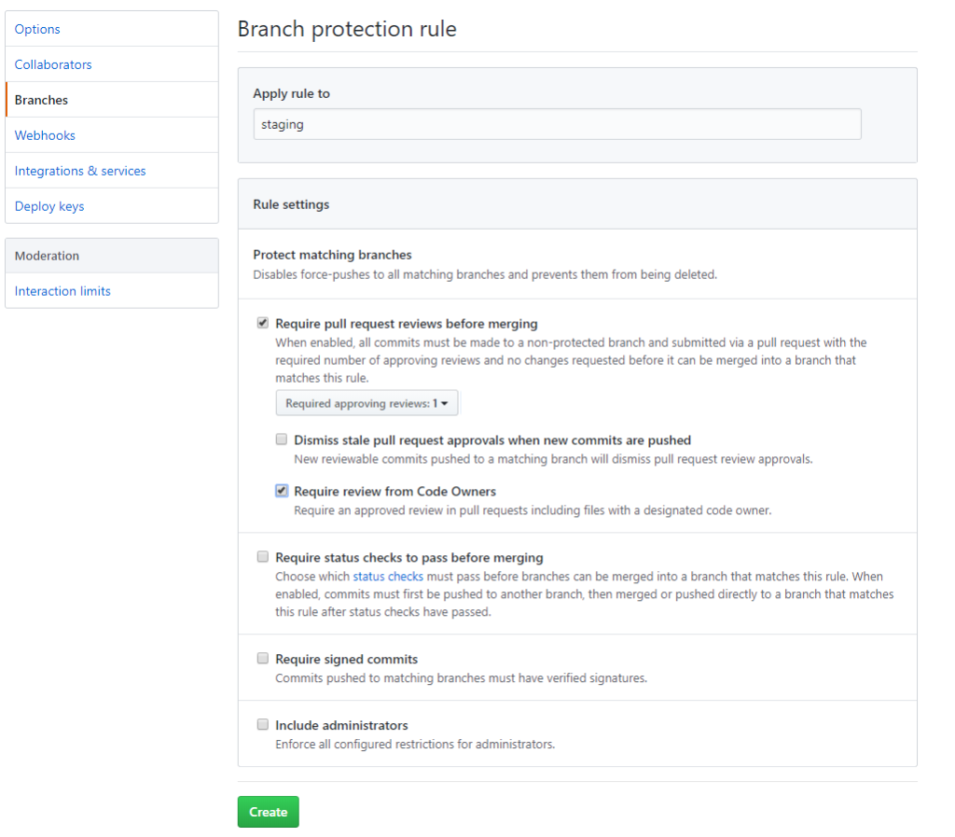Disable Require pull request reviews before merging
955x837 pixels.
[262, 323]
